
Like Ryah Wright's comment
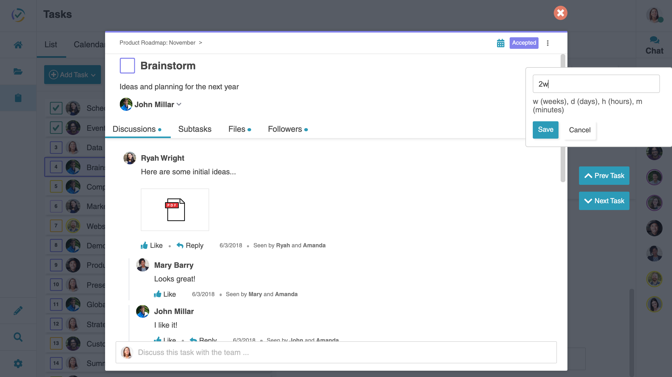152,245
